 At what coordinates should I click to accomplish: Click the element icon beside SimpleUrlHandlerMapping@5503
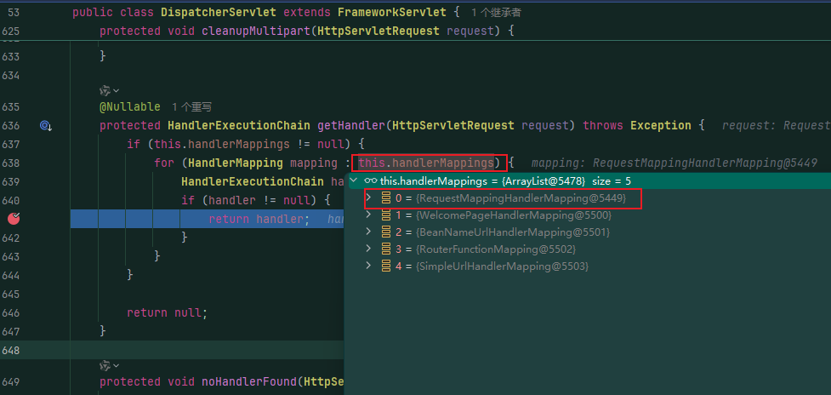(386, 266)
